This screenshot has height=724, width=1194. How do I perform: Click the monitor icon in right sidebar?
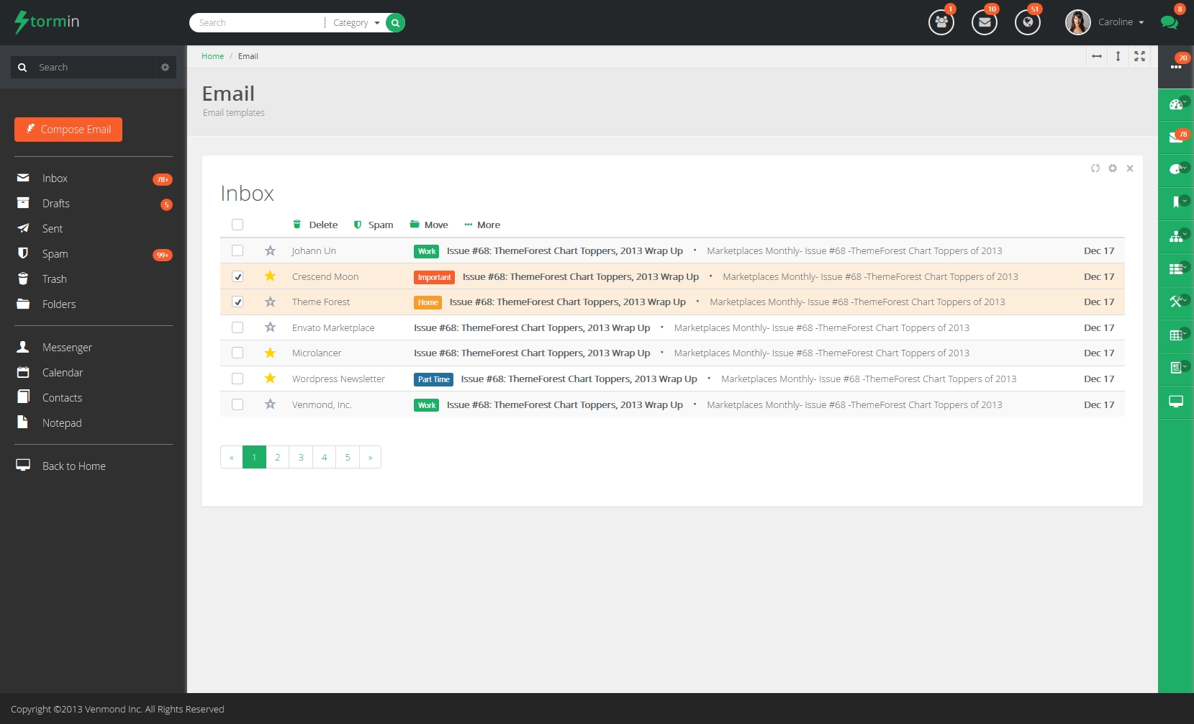point(1175,402)
